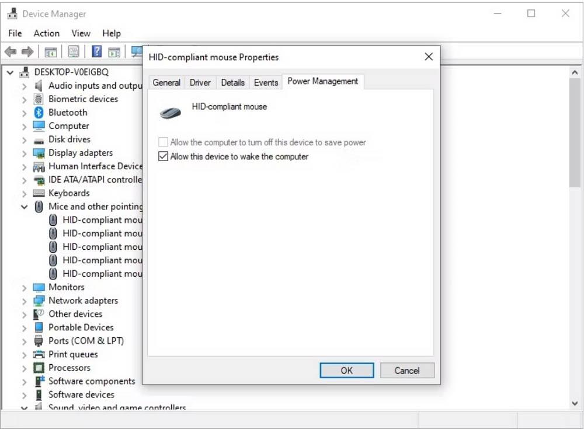
Task: Click the Bluetooth icon in device tree
Action: click(39, 113)
